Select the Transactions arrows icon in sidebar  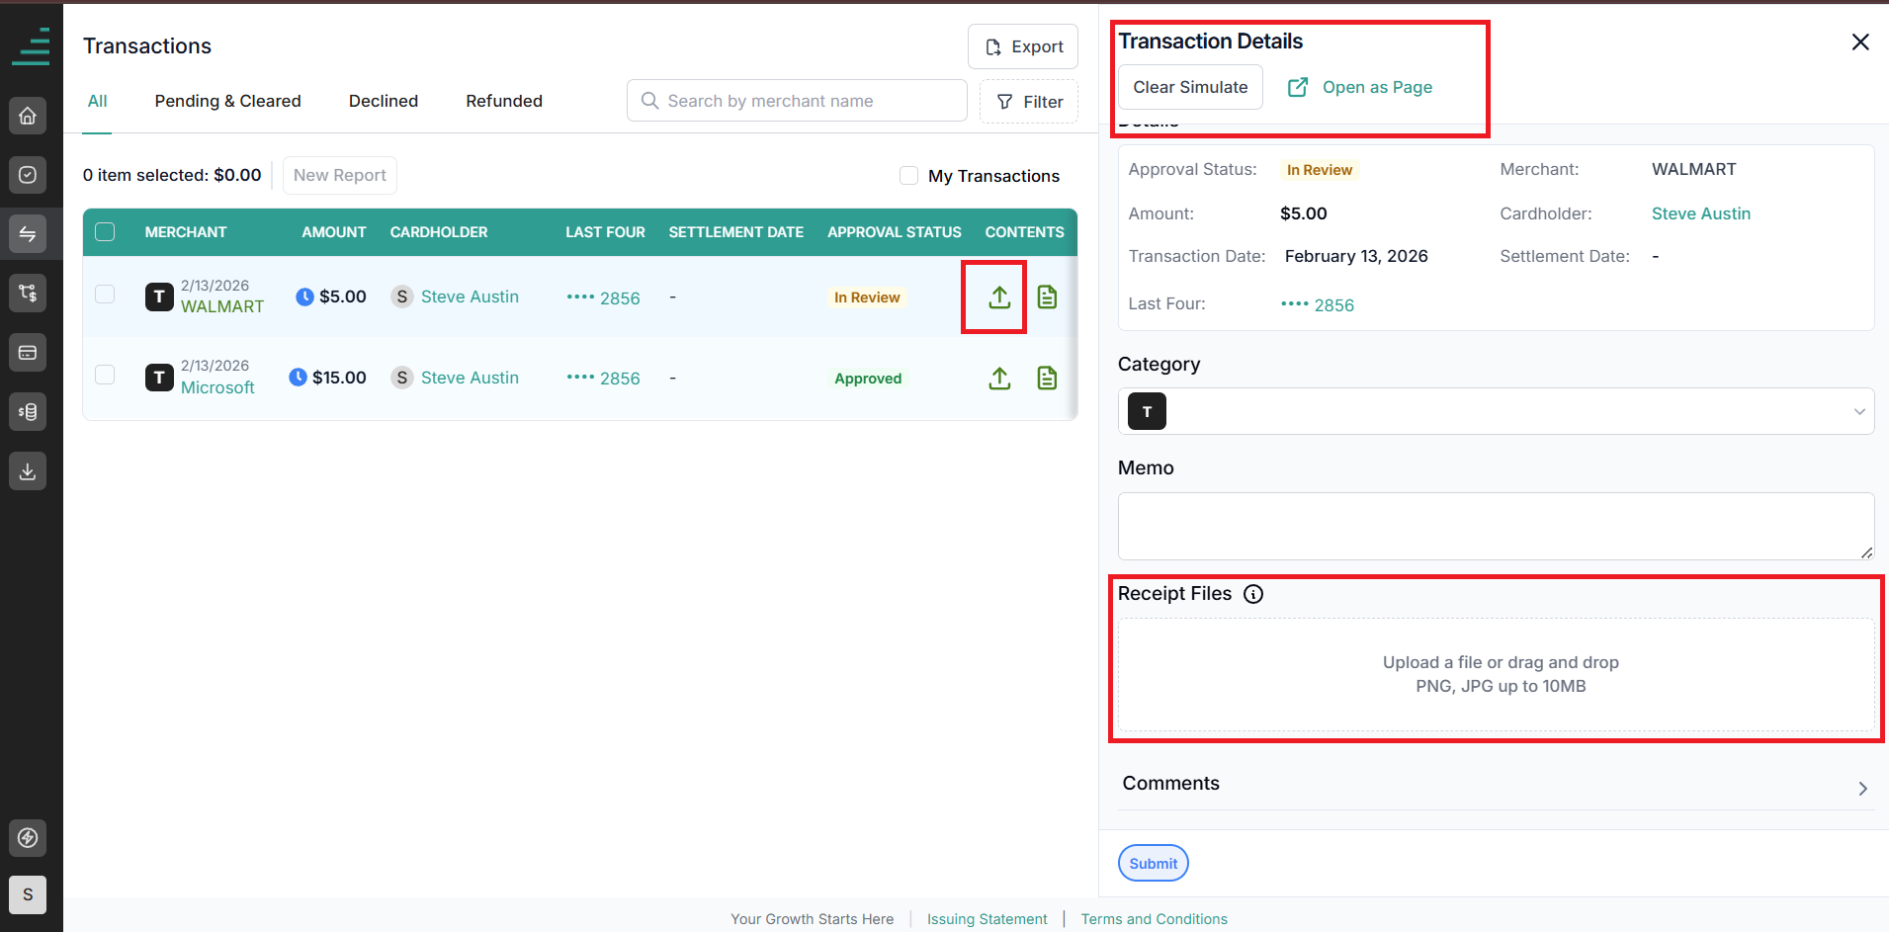28,234
